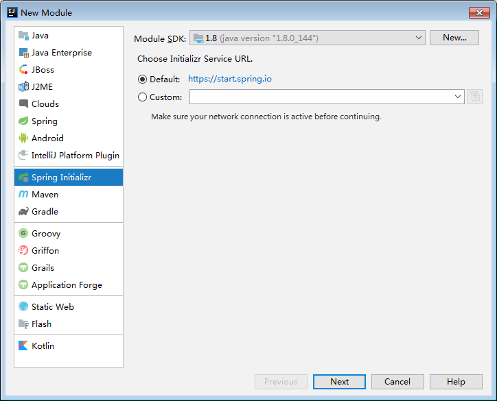Viewport: 497px width, 401px height.
Task: Select the Android label
Action: (x=47, y=138)
